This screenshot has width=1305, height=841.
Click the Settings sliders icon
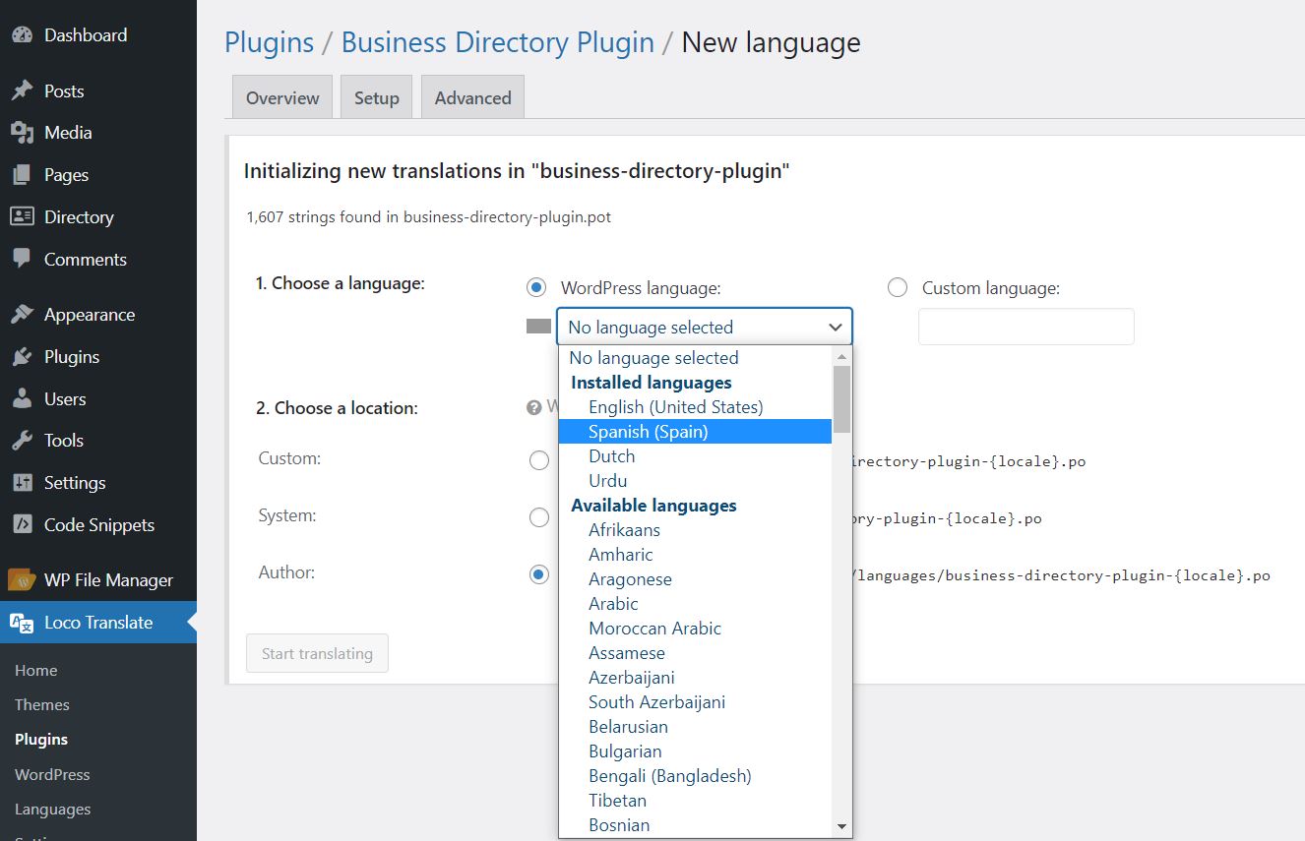point(22,483)
